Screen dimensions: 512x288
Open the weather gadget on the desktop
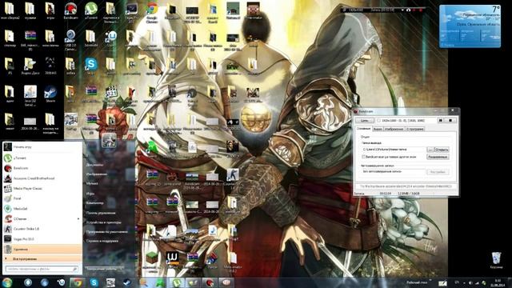pos(470,26)
